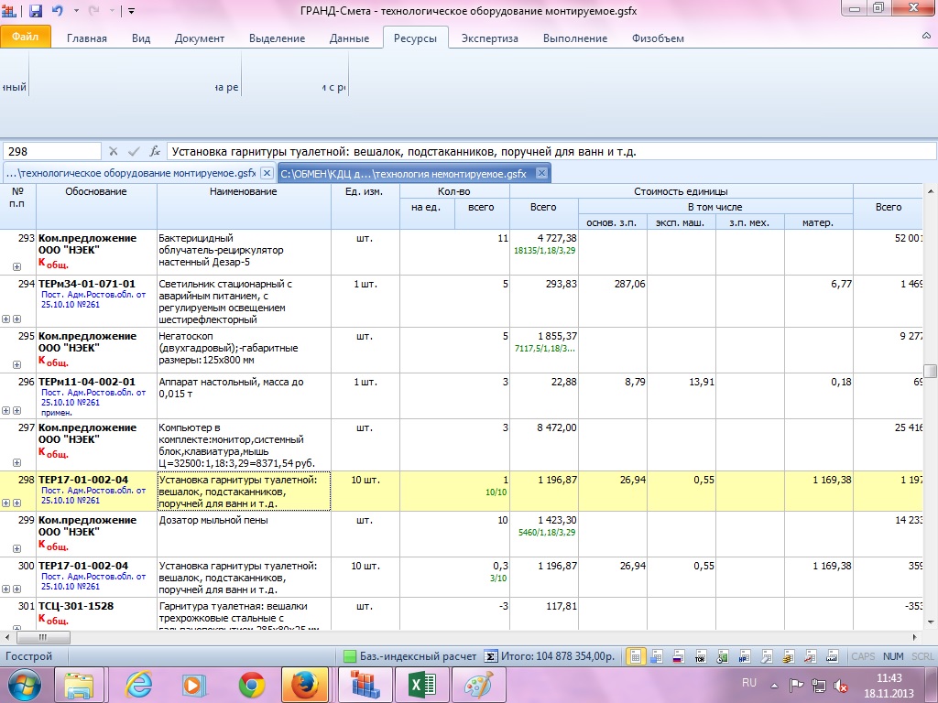Click the orange Файл button
Screen dimensions: 938x703
[25, 38]
